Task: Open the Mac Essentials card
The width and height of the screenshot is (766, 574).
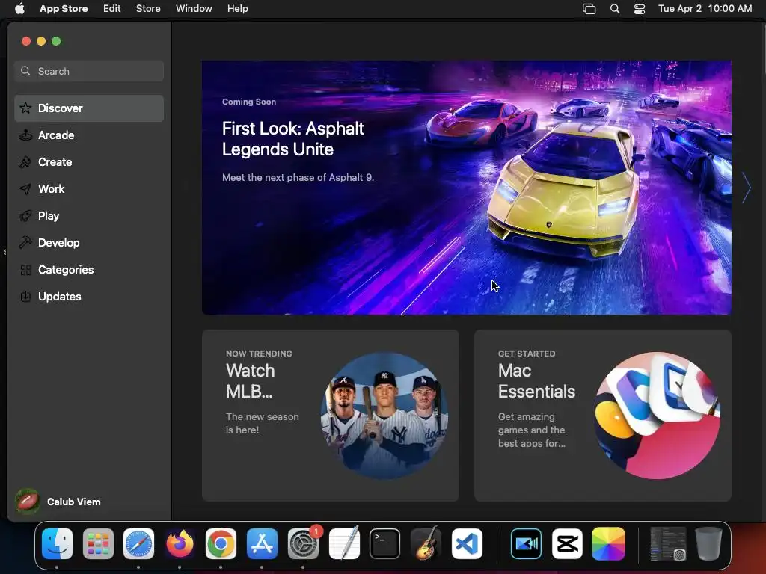Action: point(603,416)
